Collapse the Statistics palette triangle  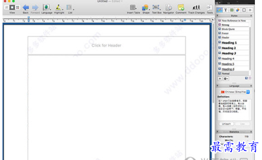click(217, 132)
